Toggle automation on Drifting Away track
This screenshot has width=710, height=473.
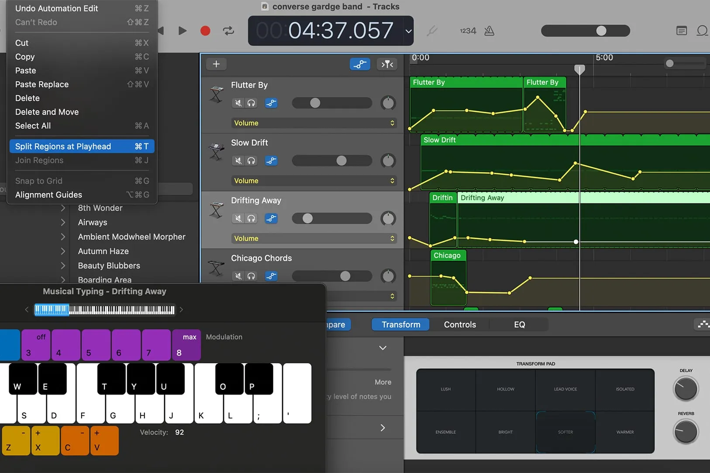pyautogui.click(x=271, y=218)
